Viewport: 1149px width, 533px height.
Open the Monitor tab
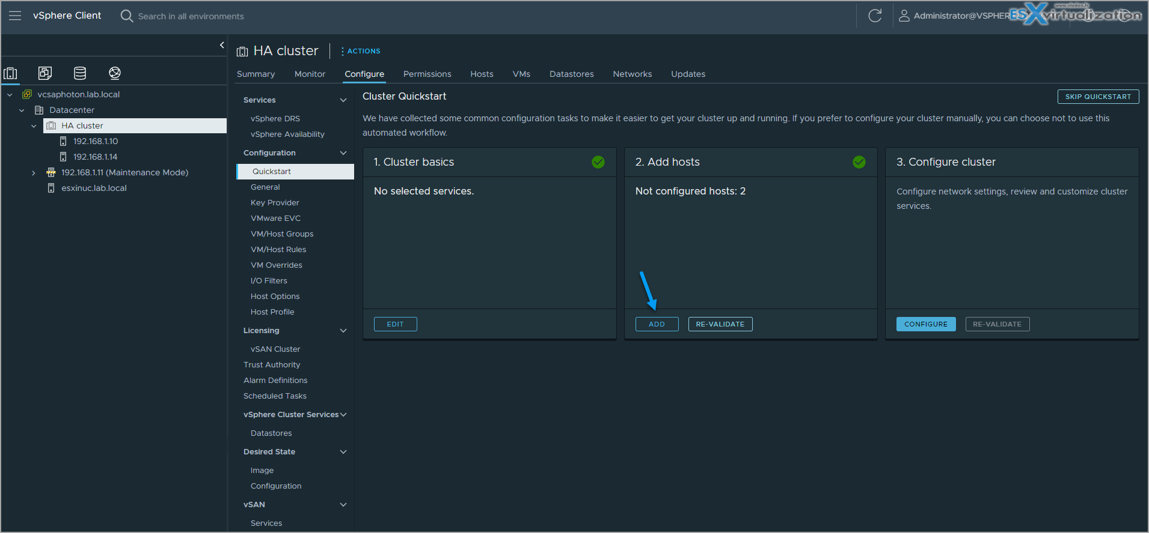coord(310,74)
